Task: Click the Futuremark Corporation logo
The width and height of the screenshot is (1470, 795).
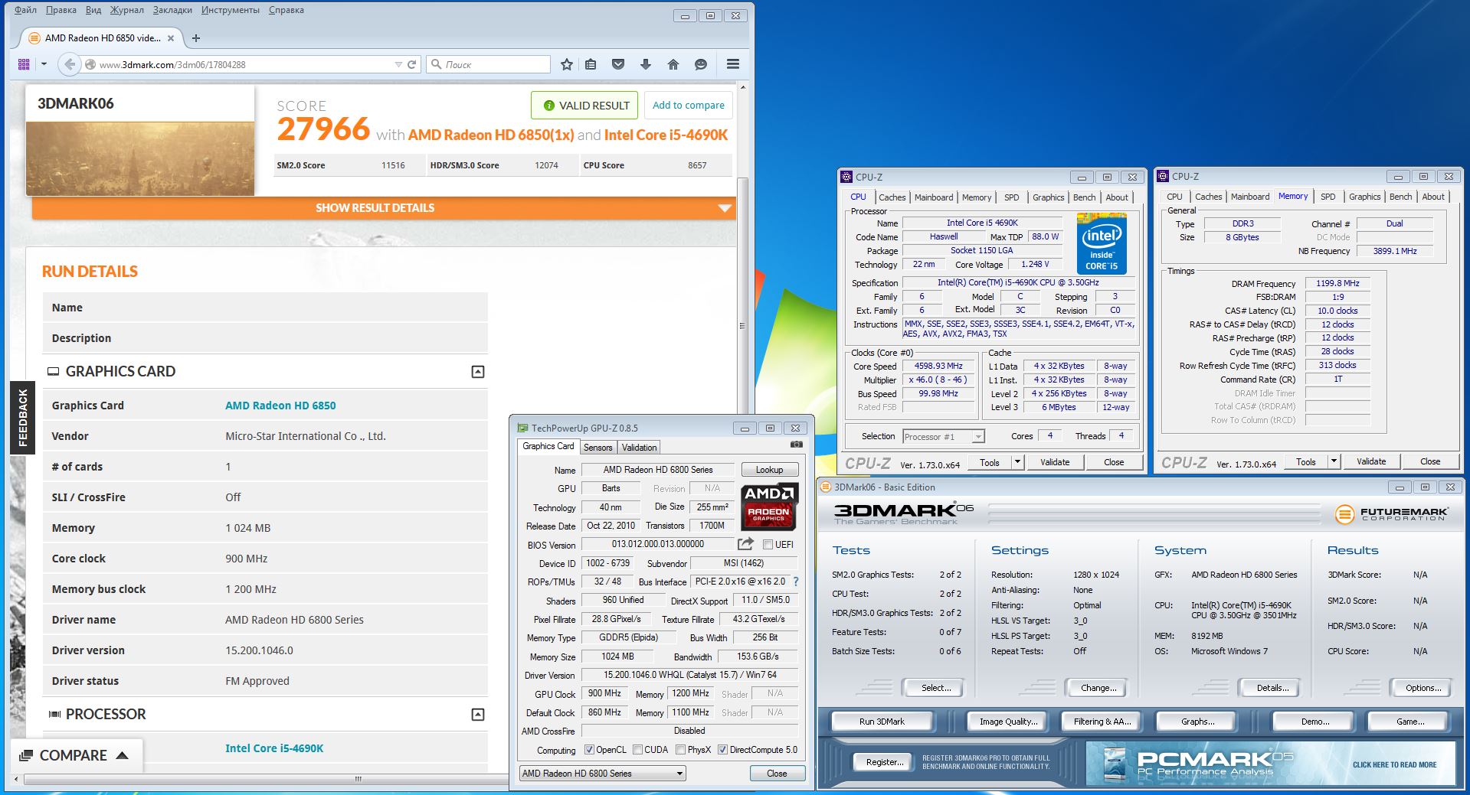Action: click(1392, 514)
